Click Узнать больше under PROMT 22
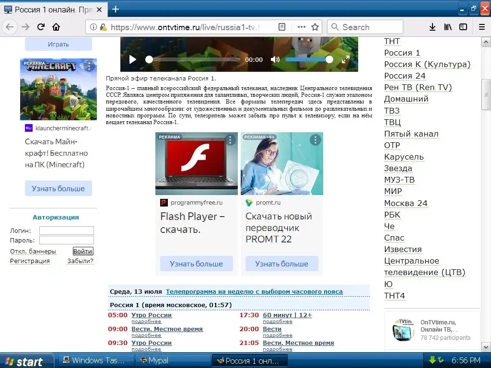Viewport: 491px width, 368px height. (x=281, y=264)
